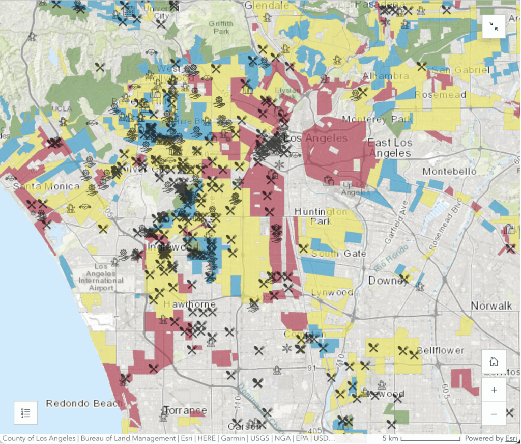Image resolution: width=521 pixels, height=444 pixels.
Task: Select the person icon northeast of Lakewood label
Action: pyautogui.click(x=382, y=385)
